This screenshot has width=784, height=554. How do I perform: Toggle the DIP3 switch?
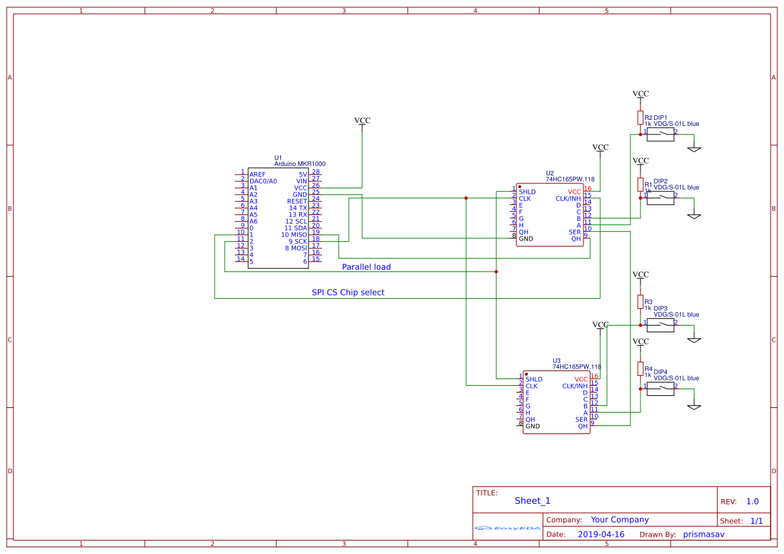[x=660, y=325]
